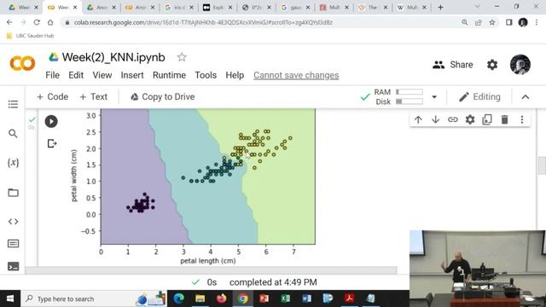Open the File menu
This screenshot has height=307, width=546.
coord(53,75)
